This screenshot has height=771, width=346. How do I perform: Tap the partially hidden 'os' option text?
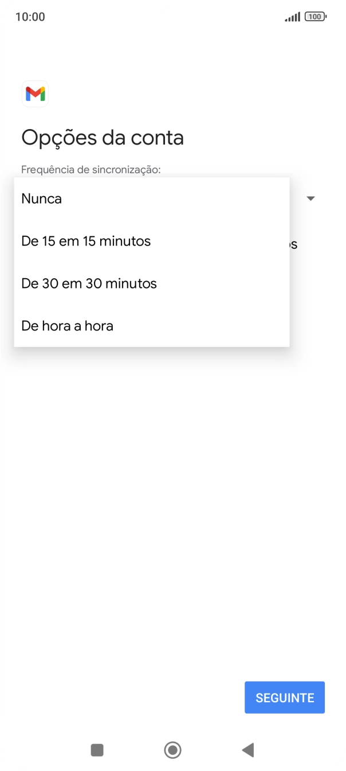click(293, 244)
